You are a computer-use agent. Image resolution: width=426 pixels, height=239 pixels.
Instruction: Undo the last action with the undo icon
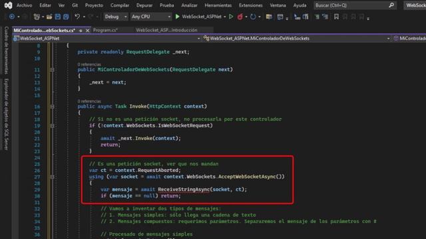pyautogui.click(x=77, y=17)
